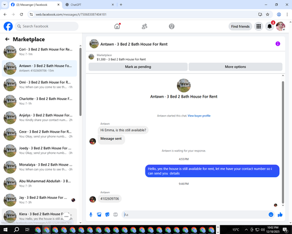Open Joedy conversation in the list
The image size is (292, 234).
[39, 150]
